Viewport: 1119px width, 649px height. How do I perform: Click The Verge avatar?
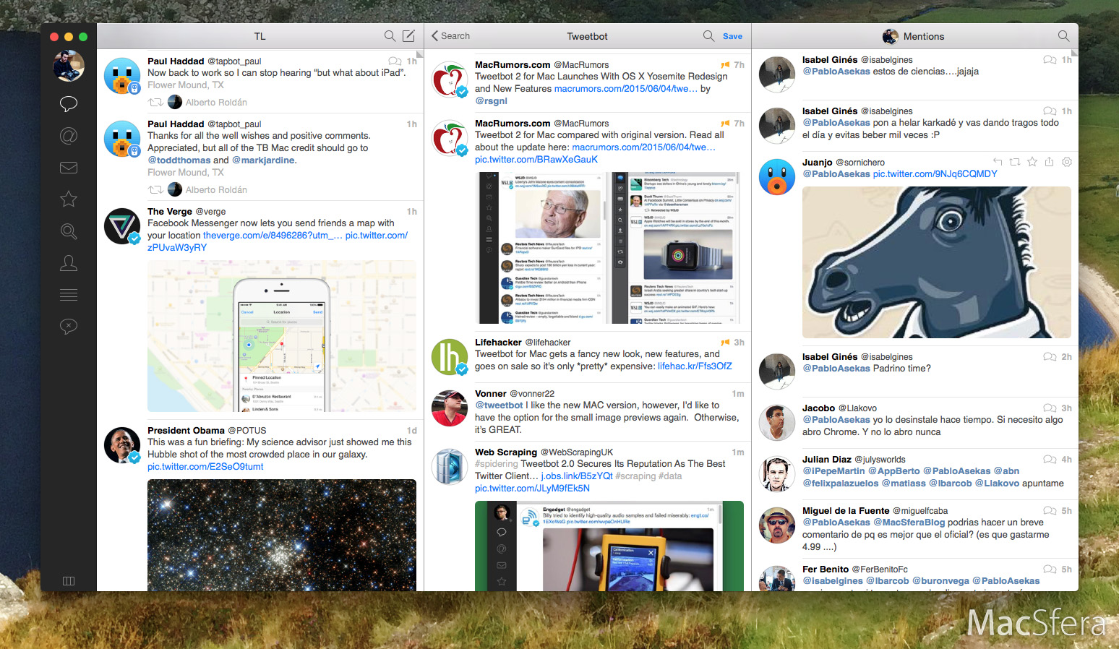click(x=122, y=226)
